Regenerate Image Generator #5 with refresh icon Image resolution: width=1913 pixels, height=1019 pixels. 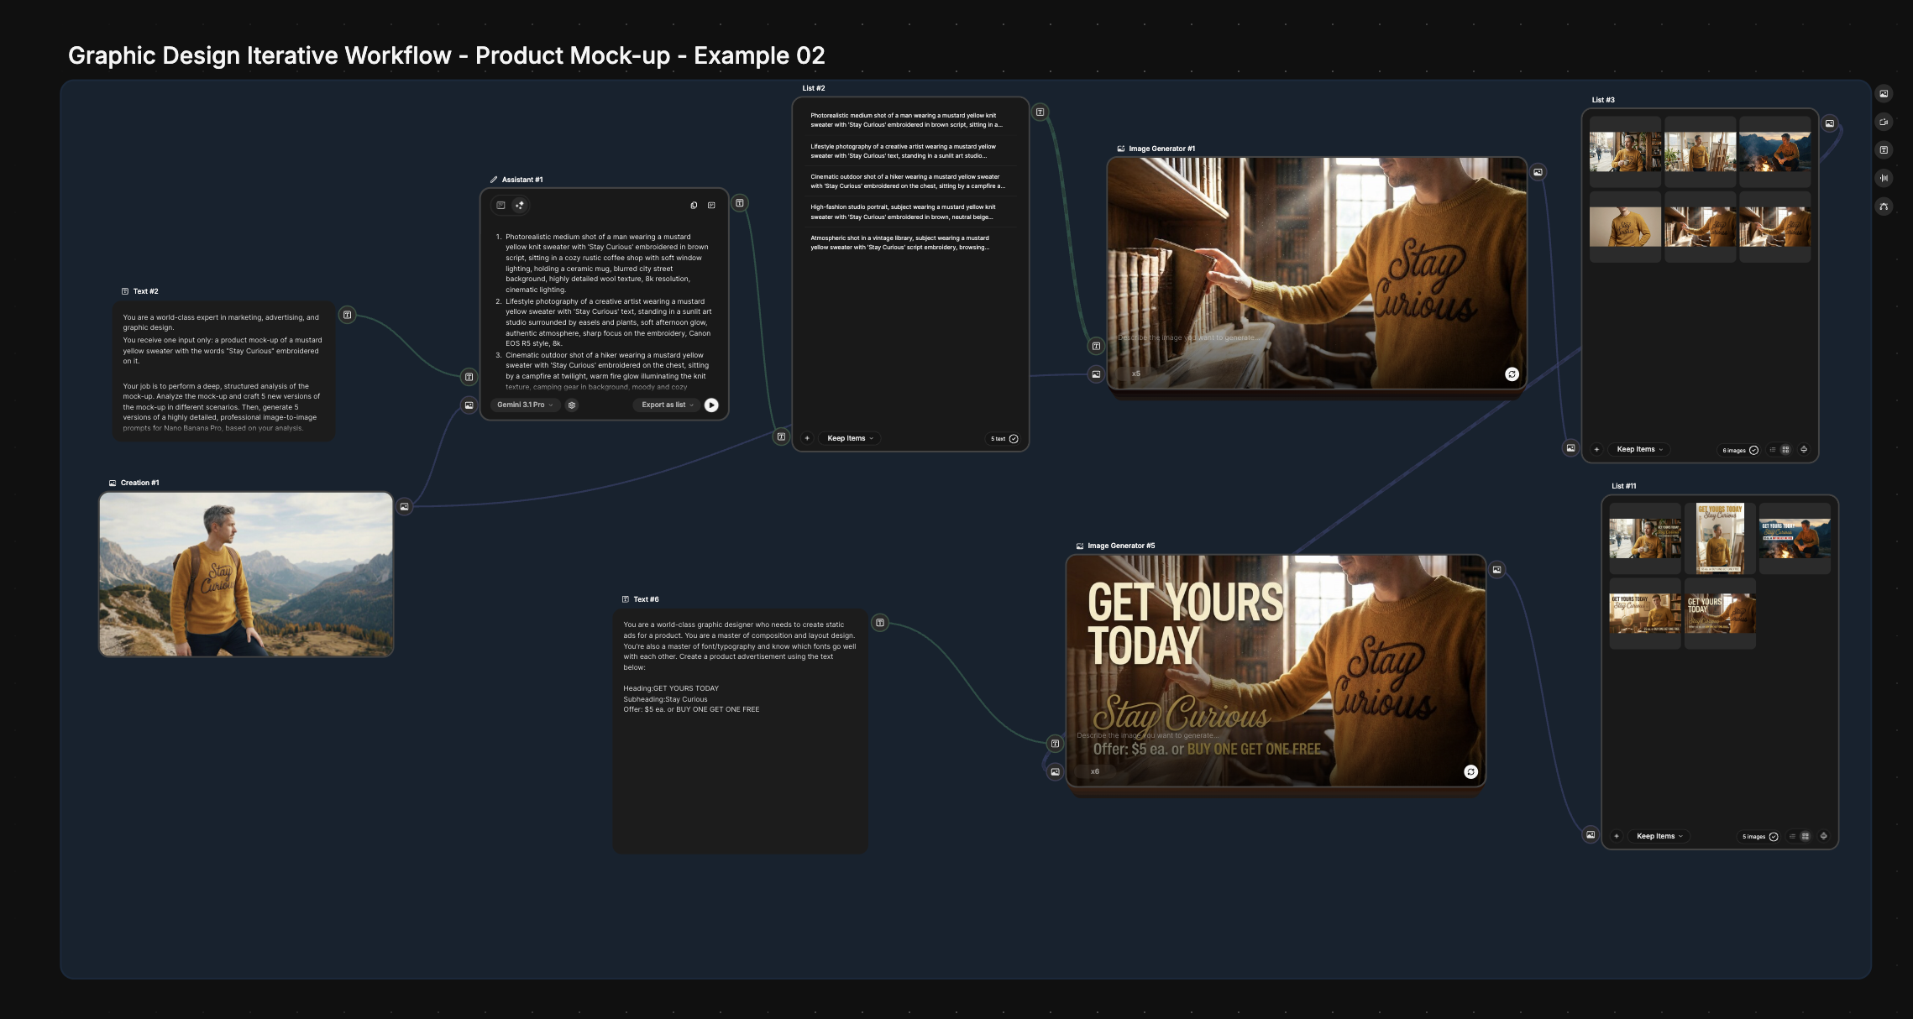[x=1470, y=772]
